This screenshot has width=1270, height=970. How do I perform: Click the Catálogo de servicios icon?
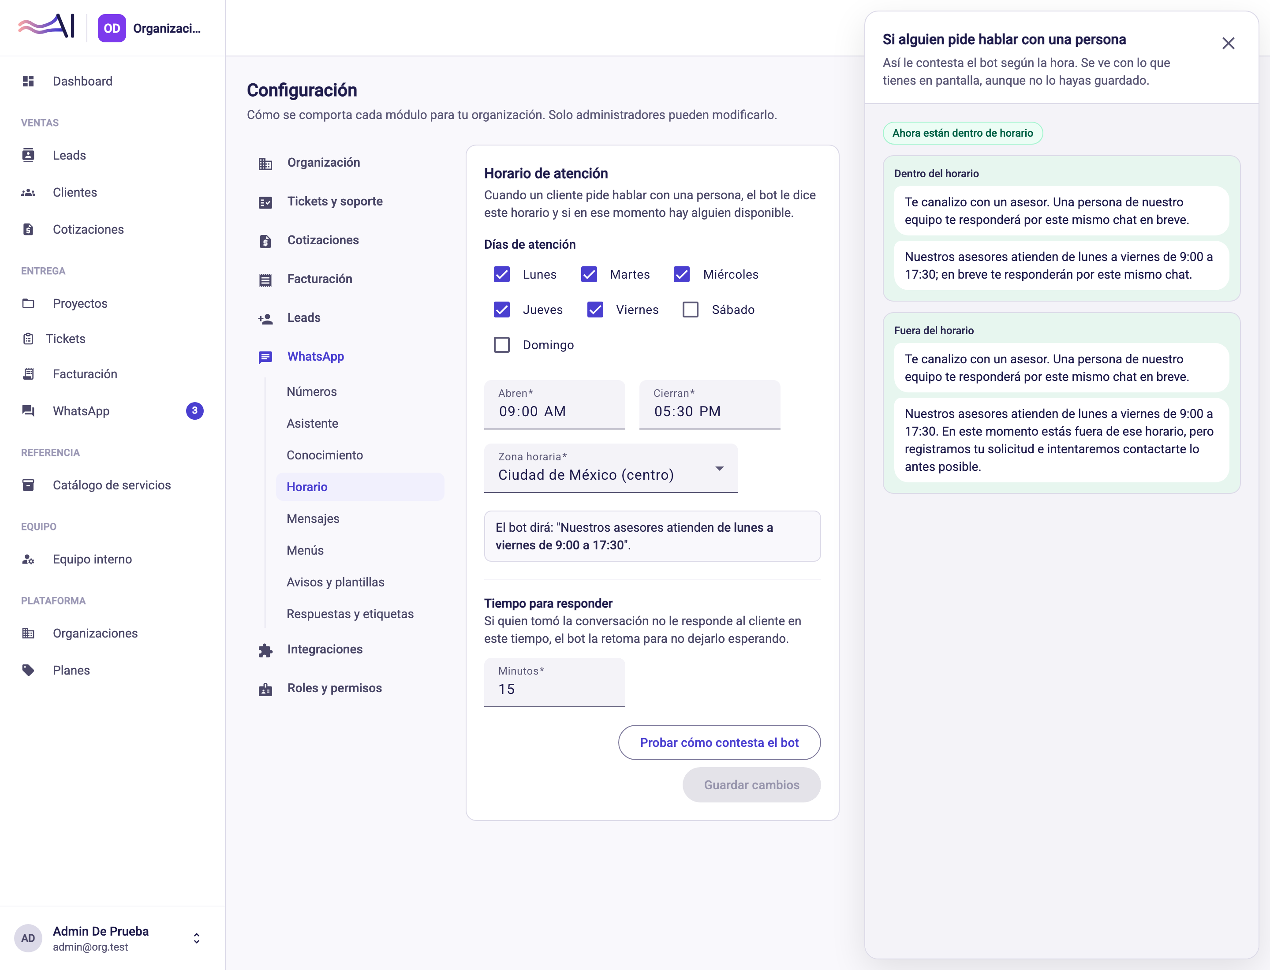[x=28, y=485]
